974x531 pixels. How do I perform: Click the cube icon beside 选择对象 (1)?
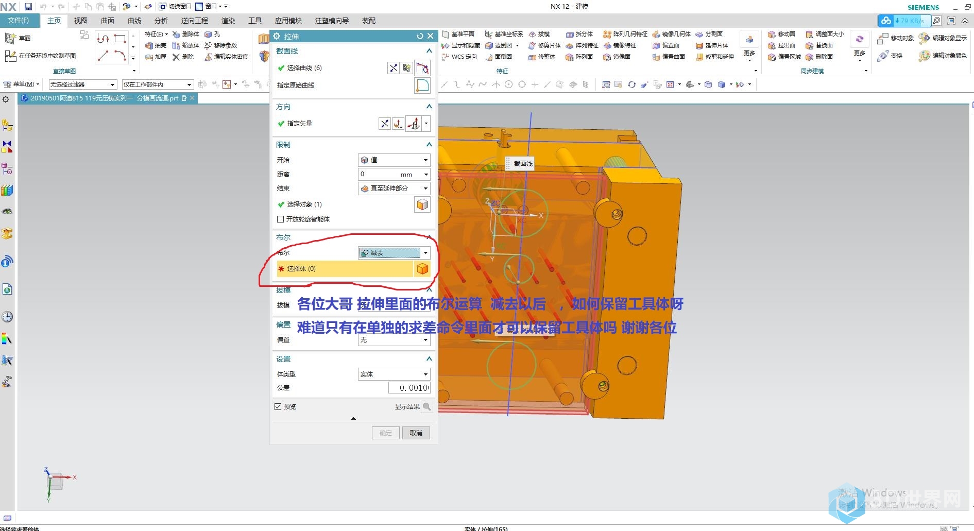coord(422,204)
